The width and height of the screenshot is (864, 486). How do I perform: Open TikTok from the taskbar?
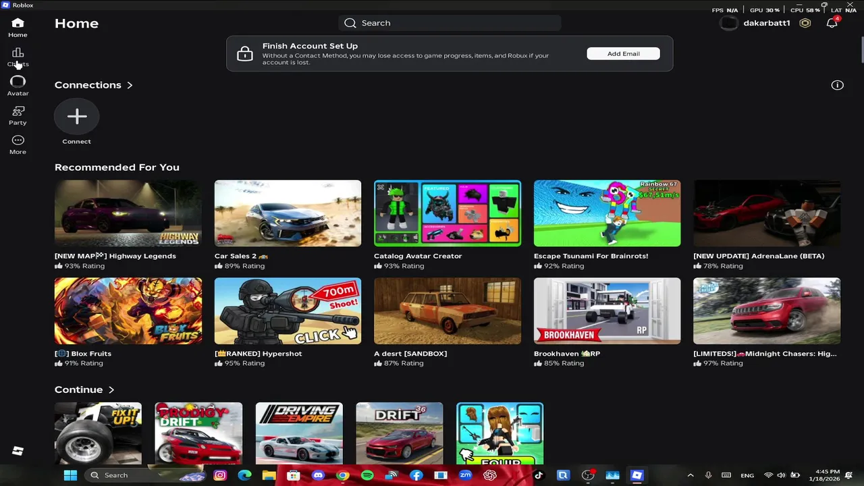coord(539,475)
